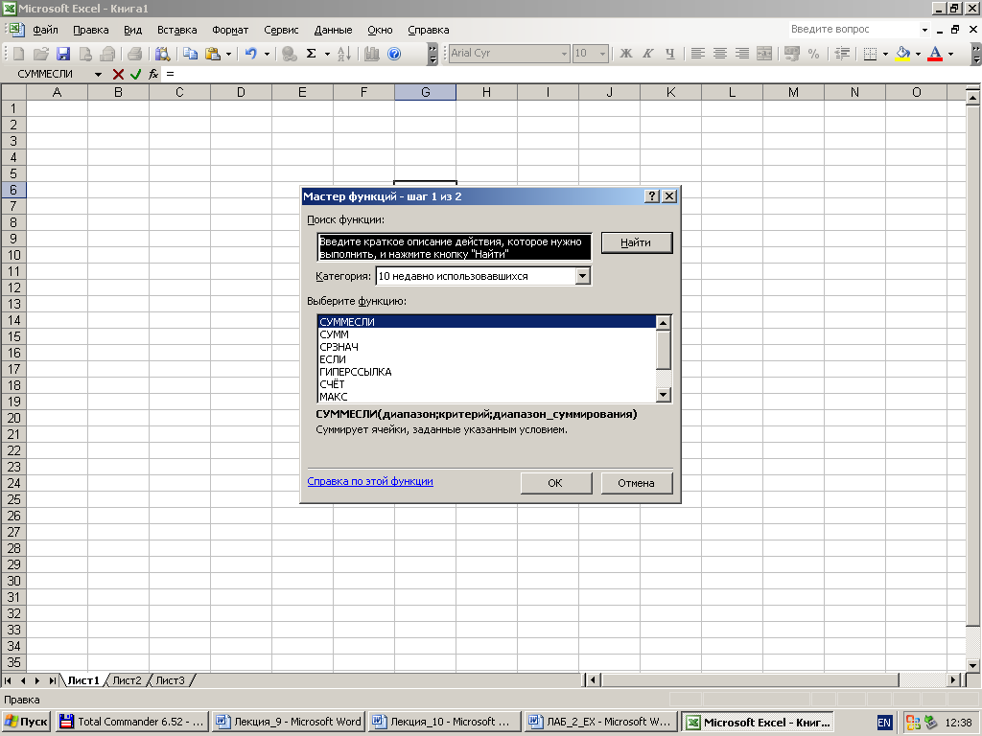
Task: Click the Merge and Center icon
Action: click(764, 54)
